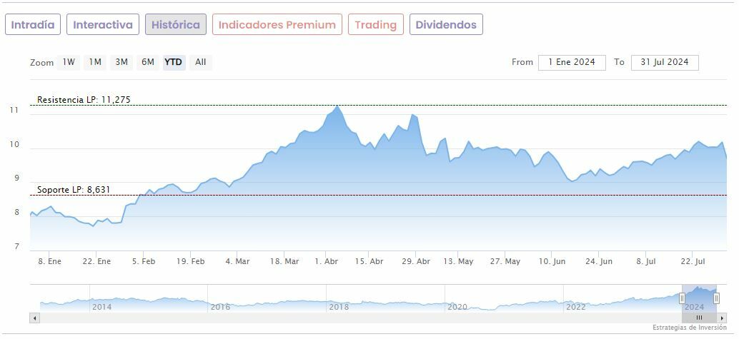
Task: Open Indicadores Premium
Action: pyautogui.click(x=277, y=25)
